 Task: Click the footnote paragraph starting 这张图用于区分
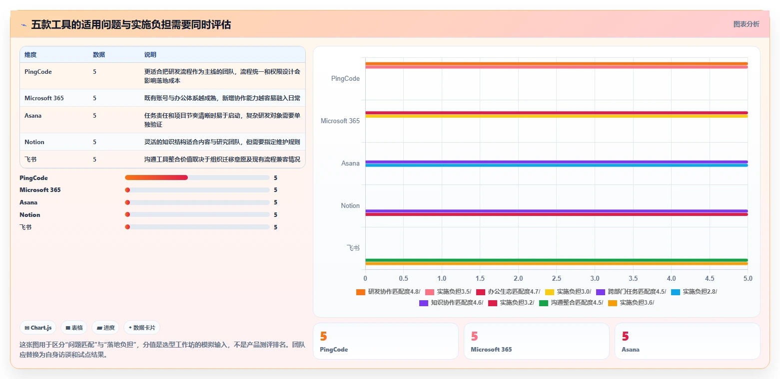tap(162, 350)
